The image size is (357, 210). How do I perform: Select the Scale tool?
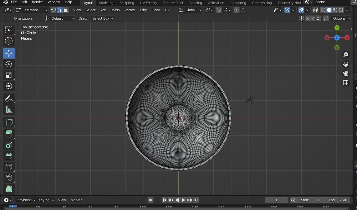click(9, 75)
